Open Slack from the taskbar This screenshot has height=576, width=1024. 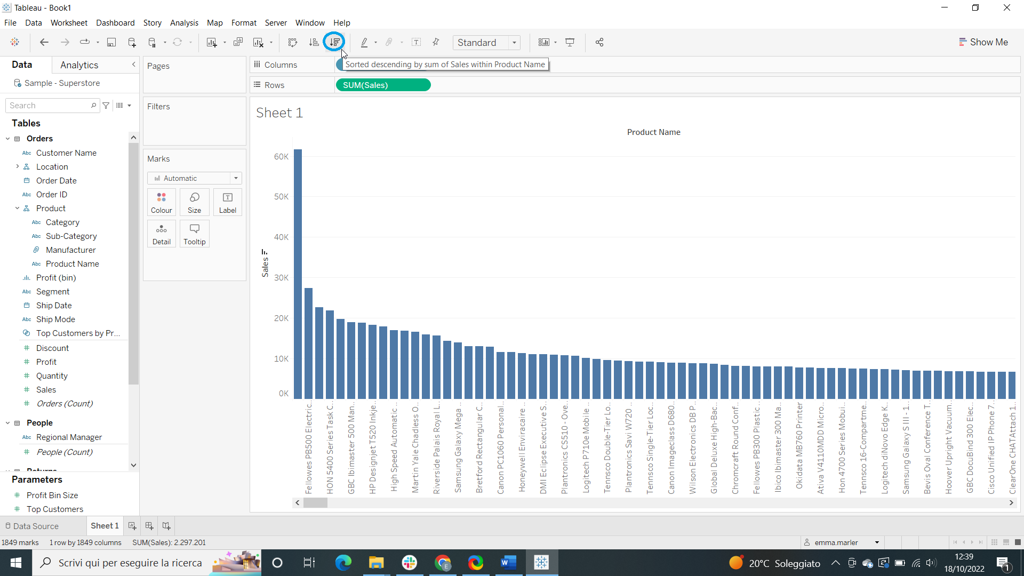click(x=410, y=562)
